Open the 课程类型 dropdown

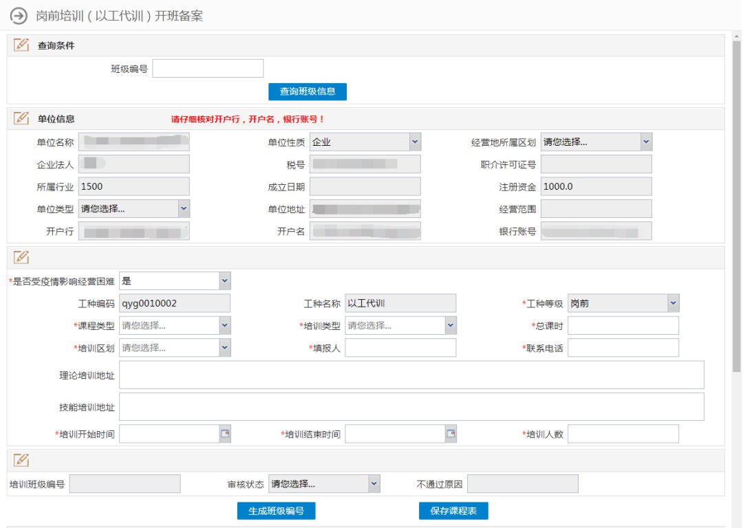tap(224, 325)
